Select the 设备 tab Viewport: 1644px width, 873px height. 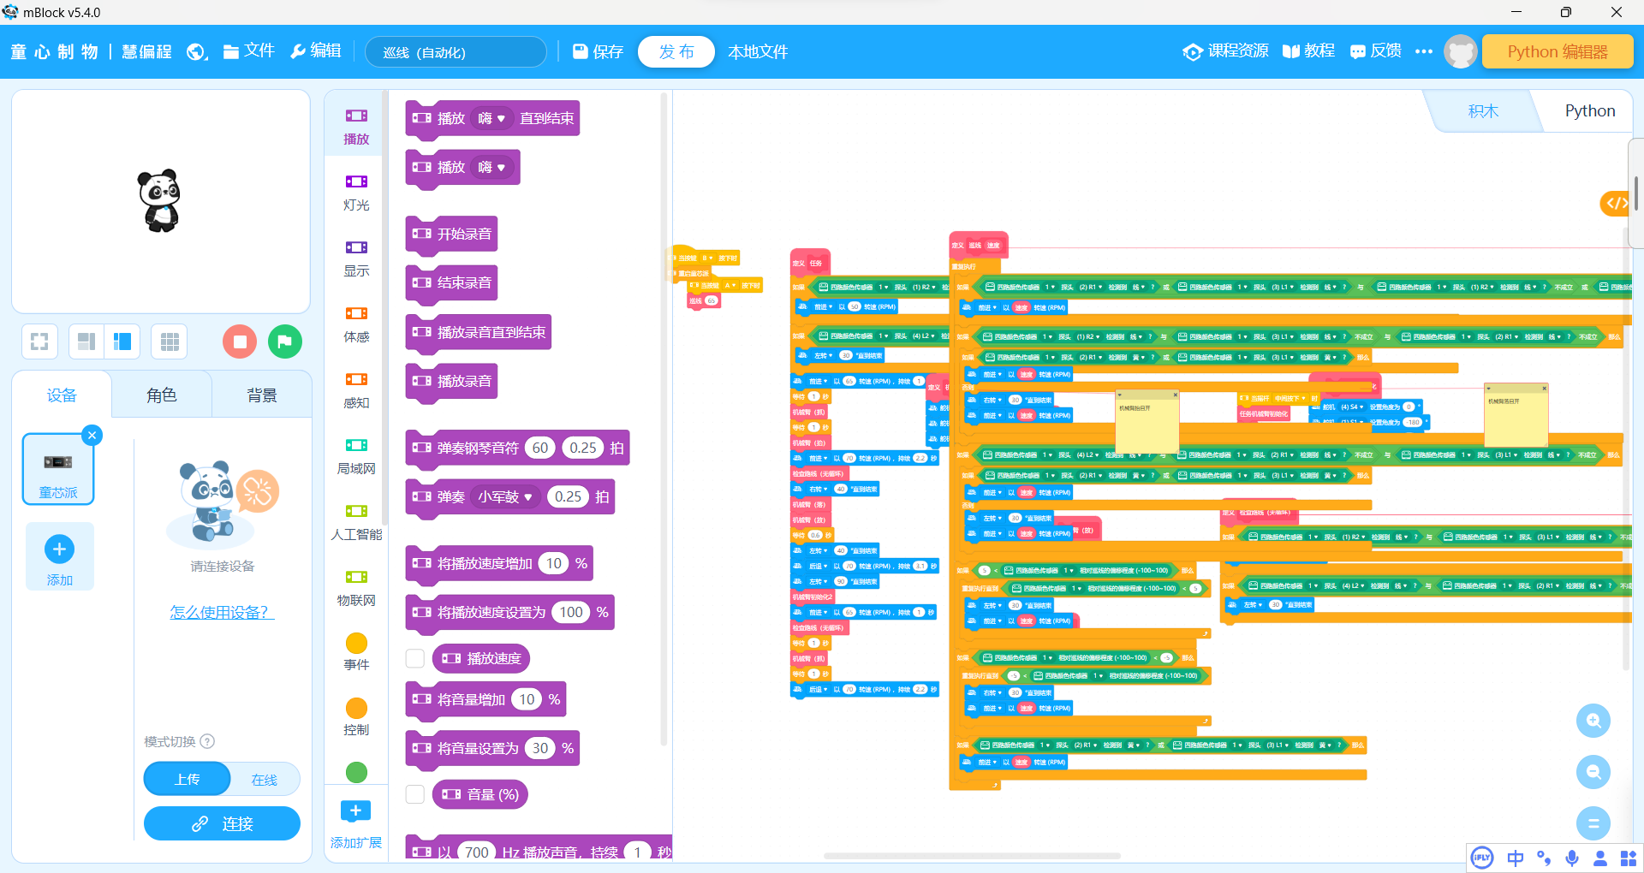62,395
